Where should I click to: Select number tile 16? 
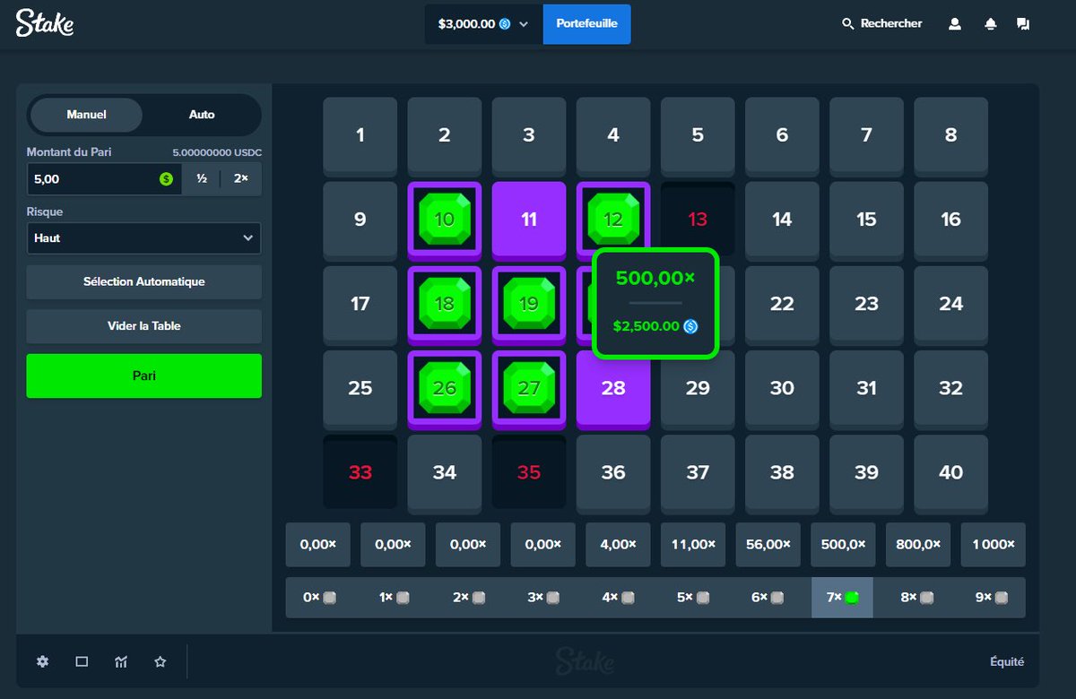point(950,219)
